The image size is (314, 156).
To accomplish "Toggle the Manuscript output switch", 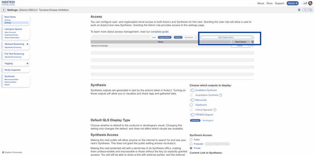I will tap(192, 100).
